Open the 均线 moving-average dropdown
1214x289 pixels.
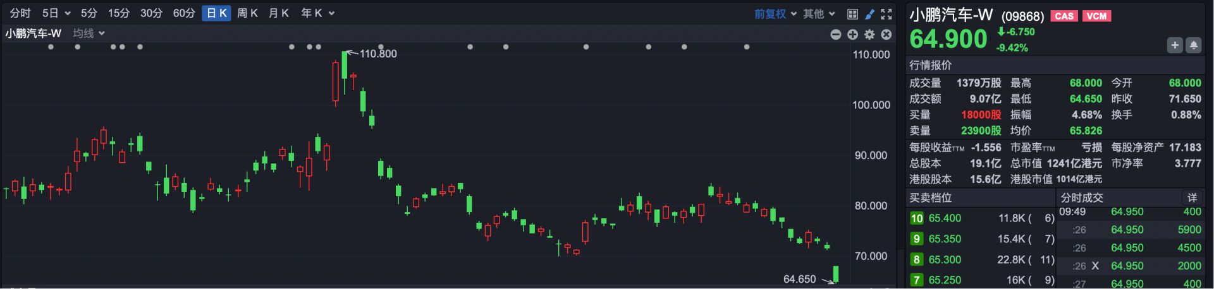(89, 33)
